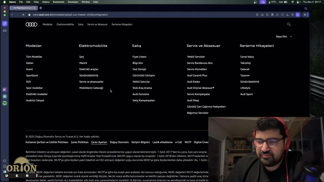Open the Modeller top navigation menu

pyautogui.click(x=48, y=25)
